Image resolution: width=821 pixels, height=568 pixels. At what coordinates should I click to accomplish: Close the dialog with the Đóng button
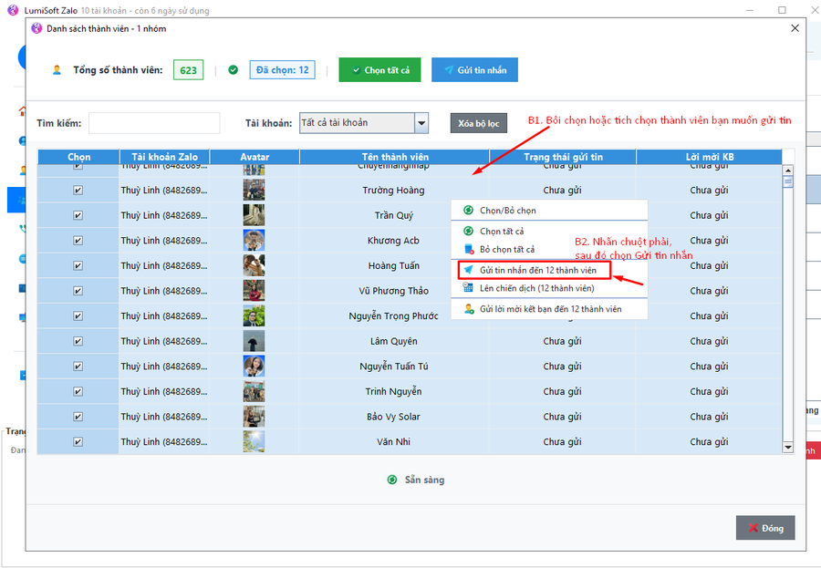point(764,528)
